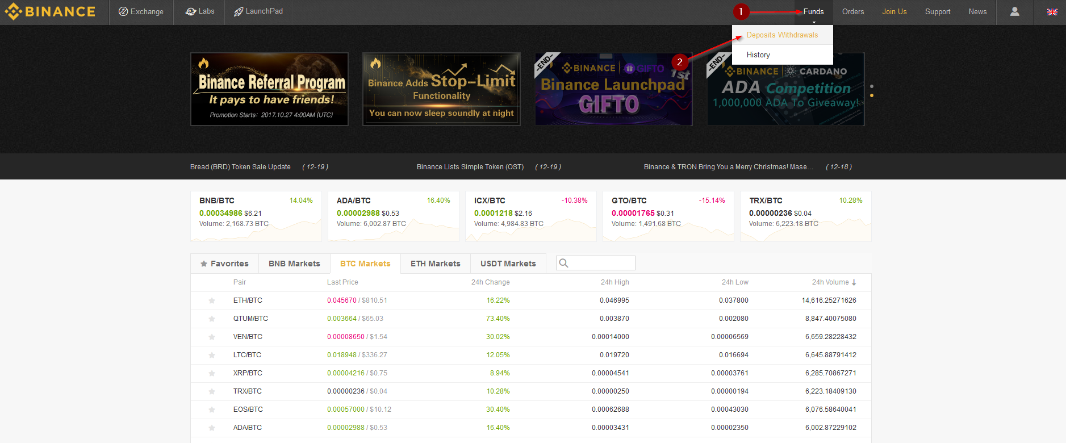The image size is (1066, 443).
Task: Open the ADA/BTC ticker card
Action: 394,216
